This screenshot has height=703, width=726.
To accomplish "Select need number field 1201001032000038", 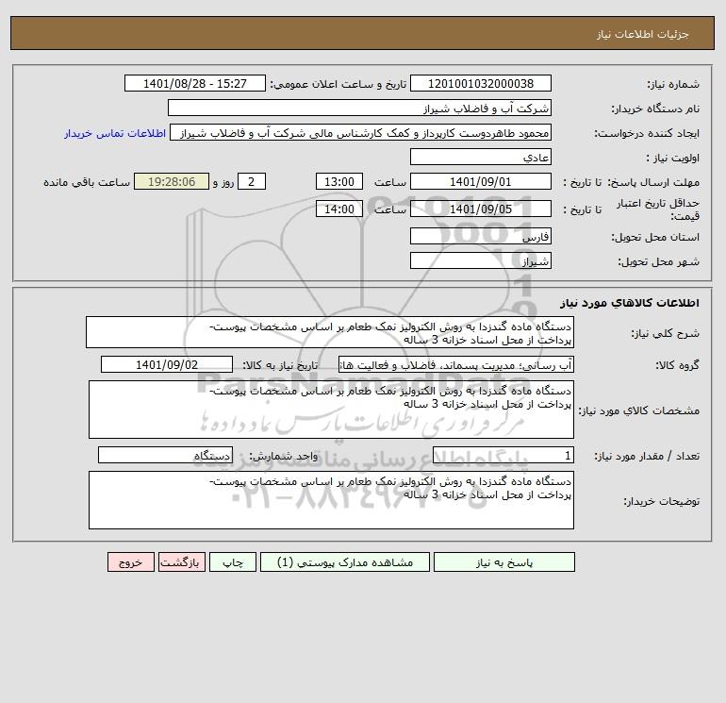I will [481, 83].
